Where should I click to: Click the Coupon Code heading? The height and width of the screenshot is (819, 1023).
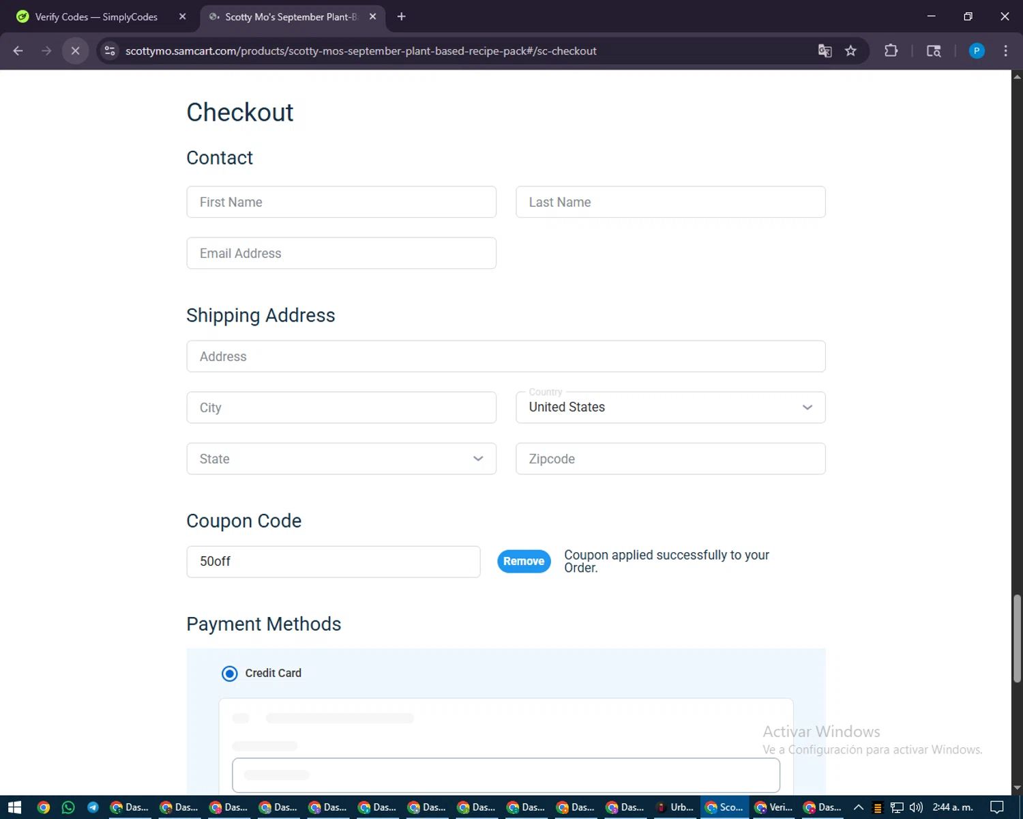[244, 521]
